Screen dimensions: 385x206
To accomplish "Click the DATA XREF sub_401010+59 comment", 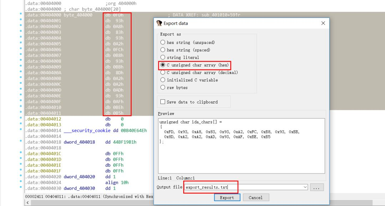I will tap(204, 15).
